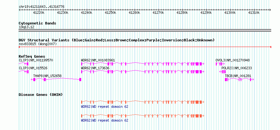Open the CLIP3|NM_001199570 transcript label

coord(36,60)
